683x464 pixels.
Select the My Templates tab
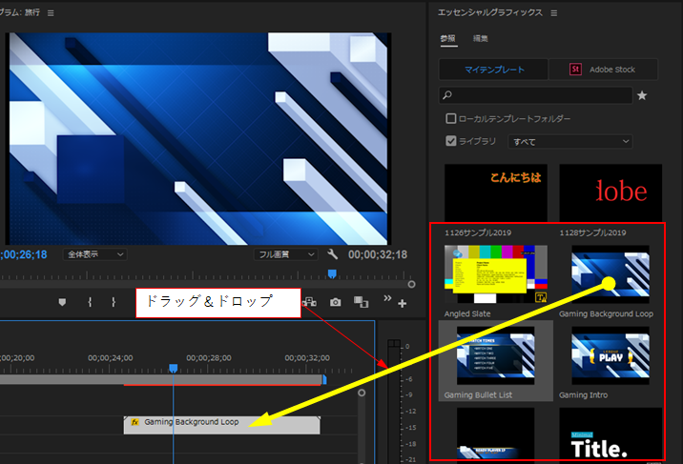(x=493, y=70)
